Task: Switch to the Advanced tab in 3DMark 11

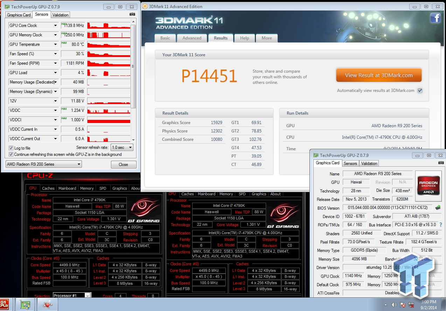Action: pos(192,38)
